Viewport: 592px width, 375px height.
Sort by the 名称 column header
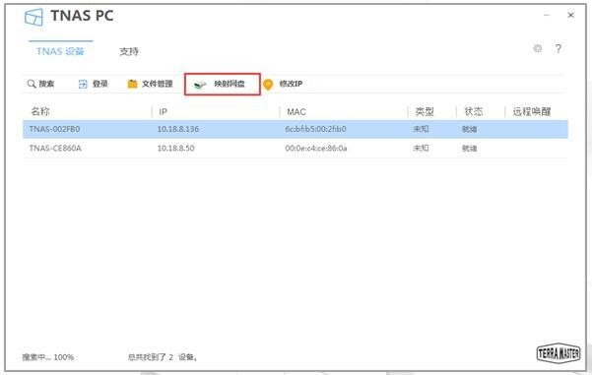pos(40,111)
